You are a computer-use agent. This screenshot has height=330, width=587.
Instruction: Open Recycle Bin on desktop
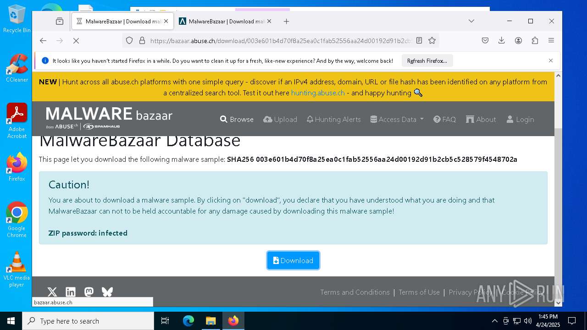17,19
